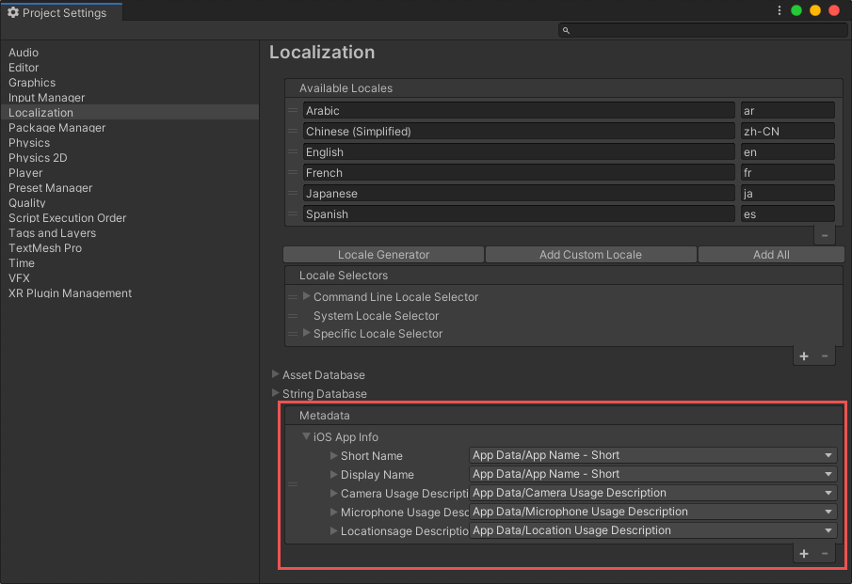The height and width of the screenshot is (584, 852).
Task: Expand the Asset Database section
Action: [276, 375]
